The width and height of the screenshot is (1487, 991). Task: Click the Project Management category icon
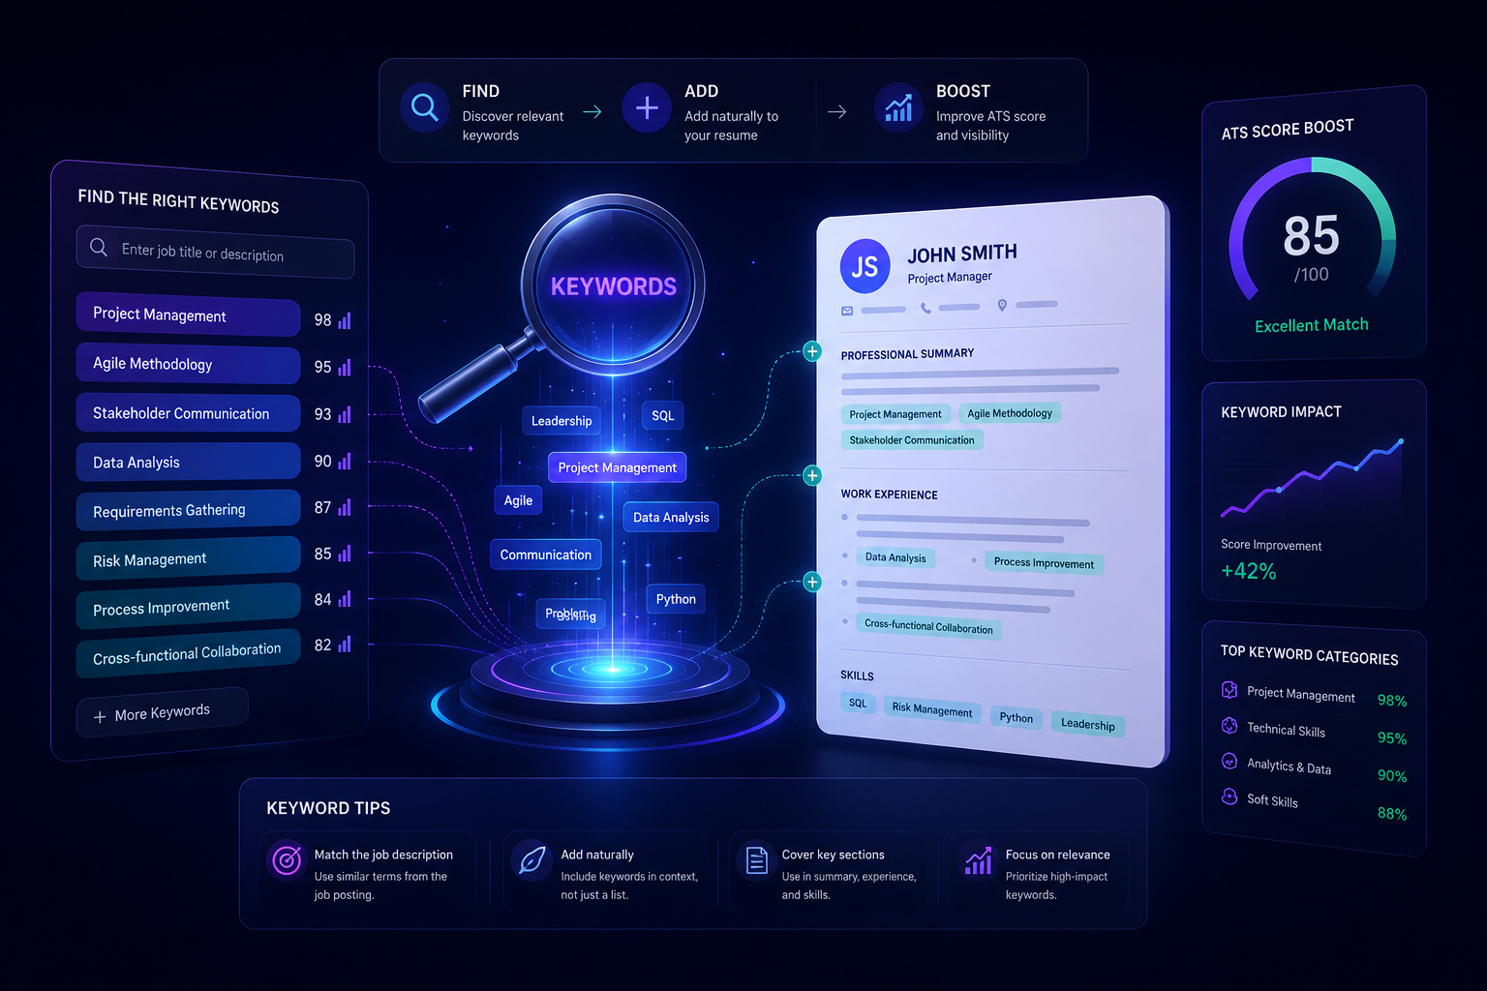pyautogui.click(x=1229, y=690)
